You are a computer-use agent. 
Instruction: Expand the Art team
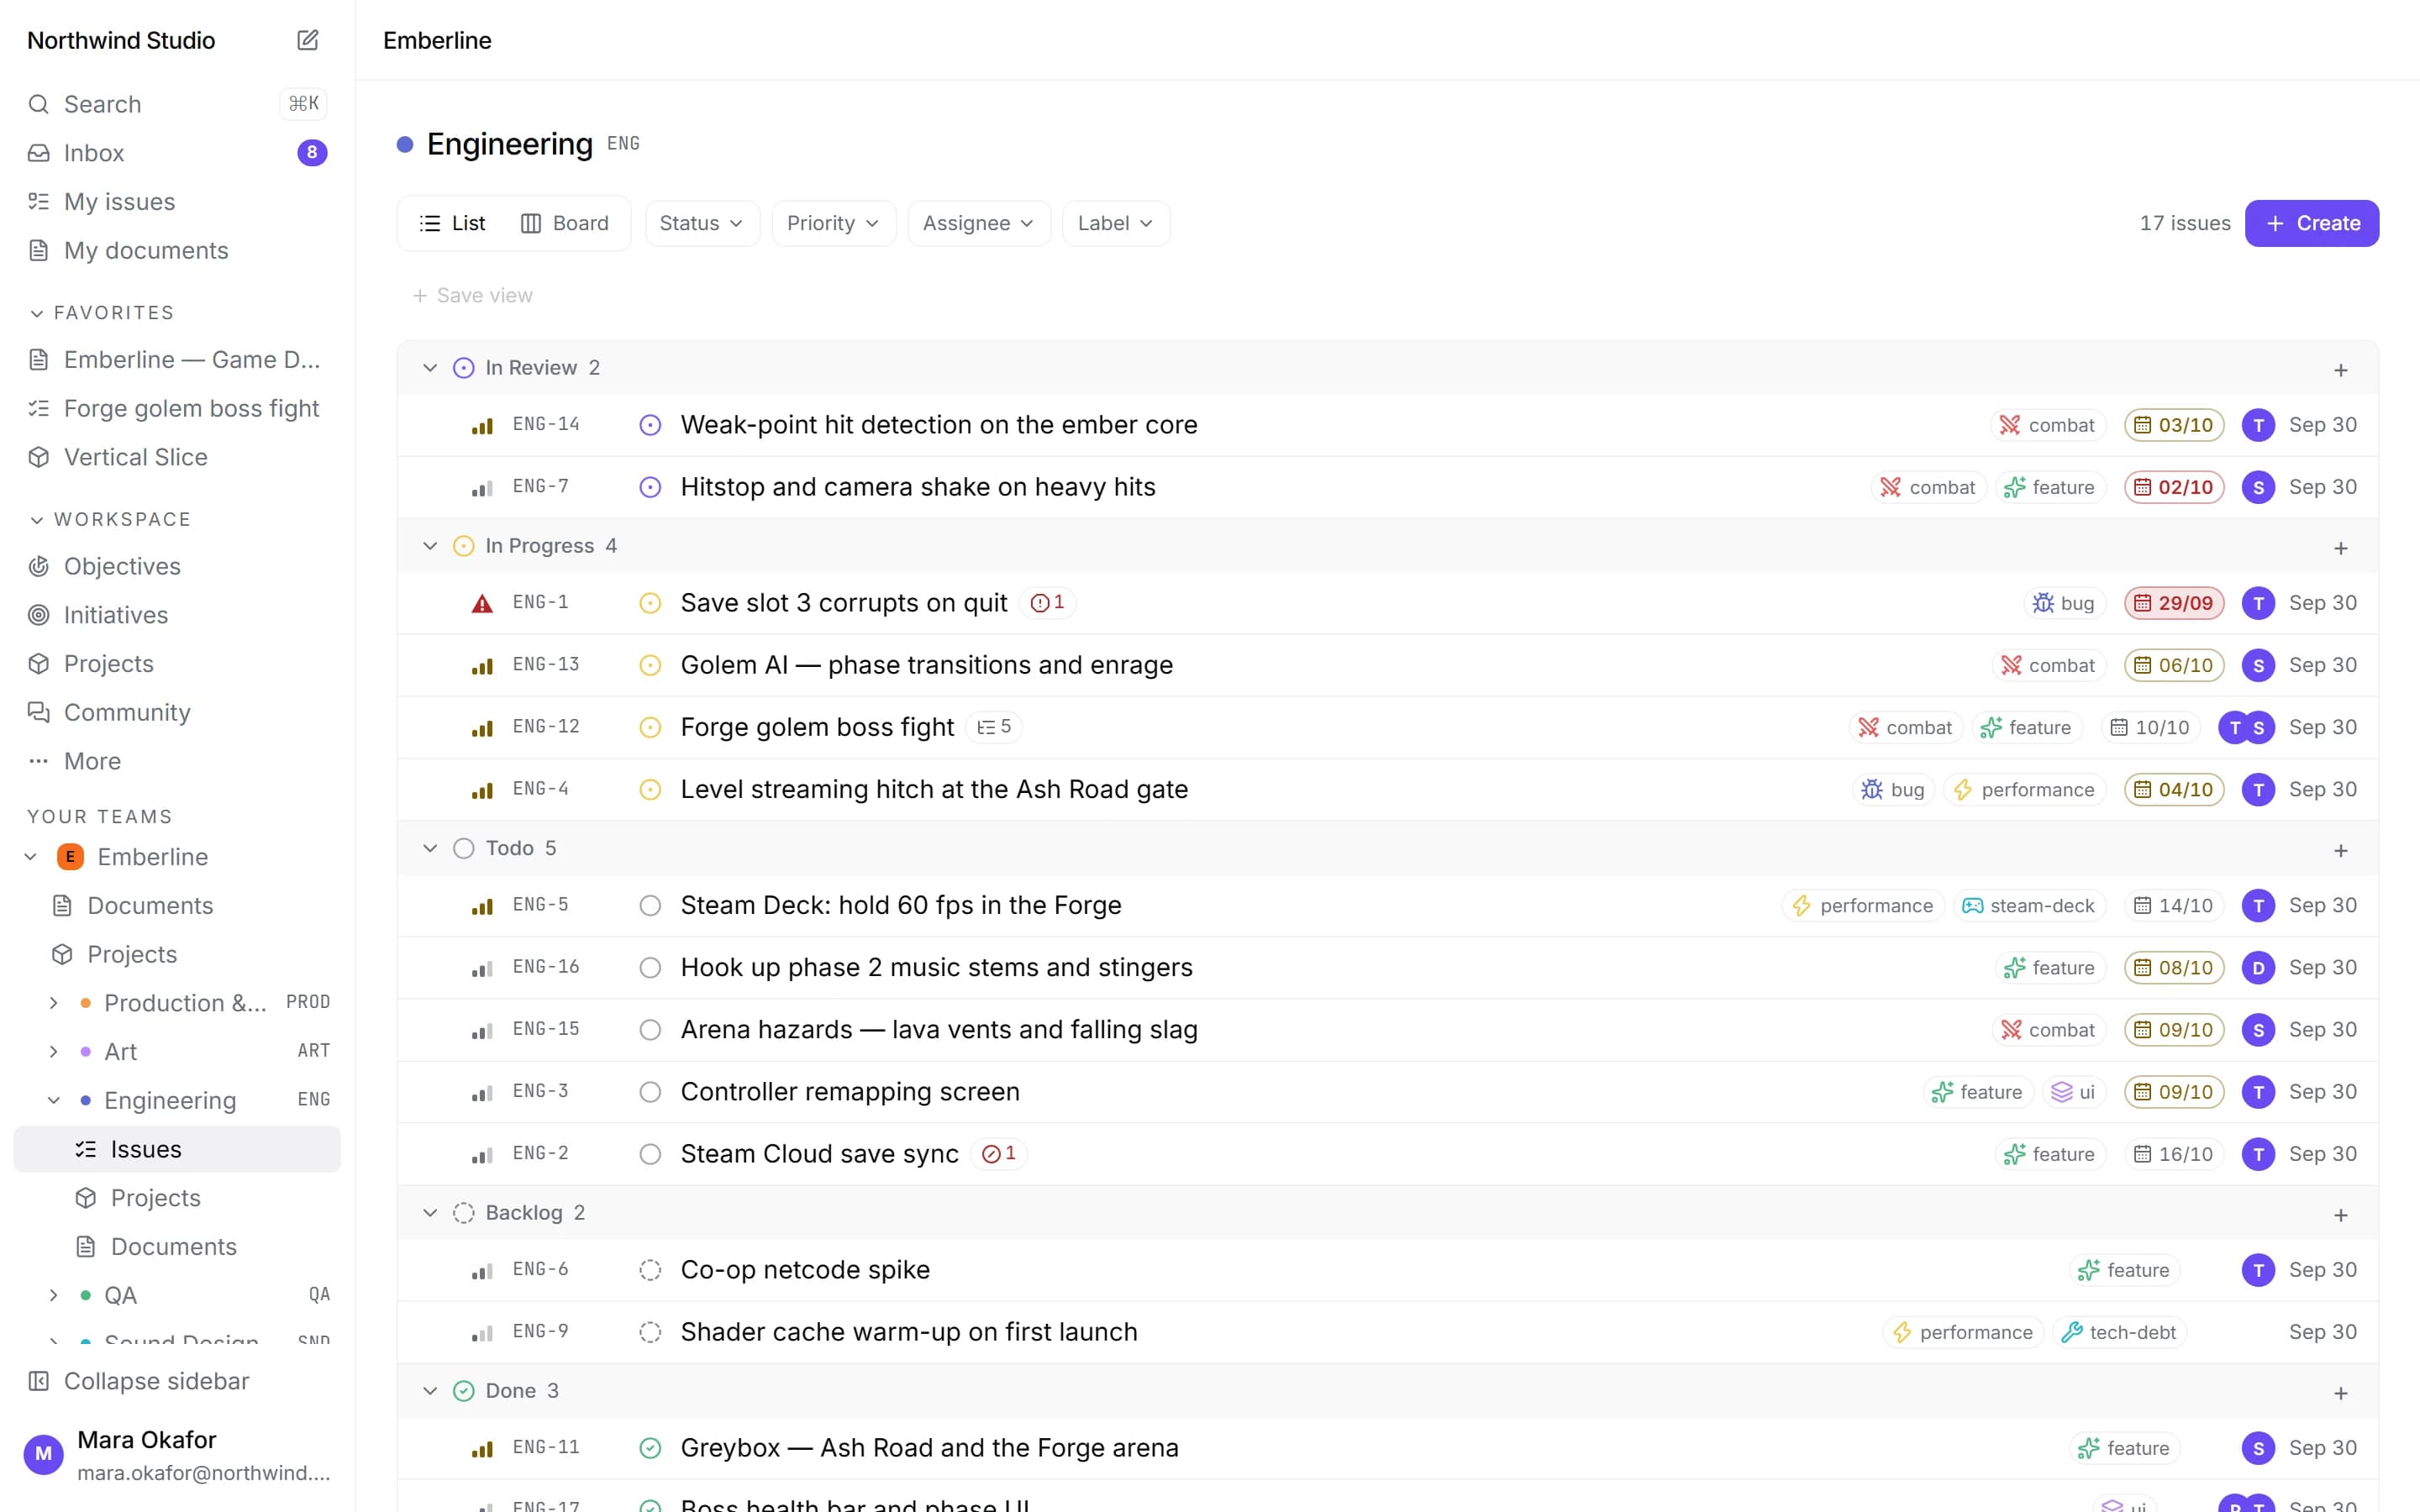tap(54, 1052)
